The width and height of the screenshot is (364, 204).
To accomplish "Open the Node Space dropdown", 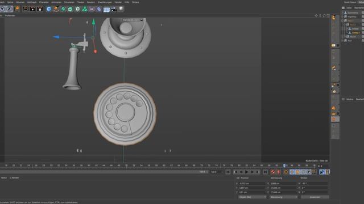I will [350, 2].
